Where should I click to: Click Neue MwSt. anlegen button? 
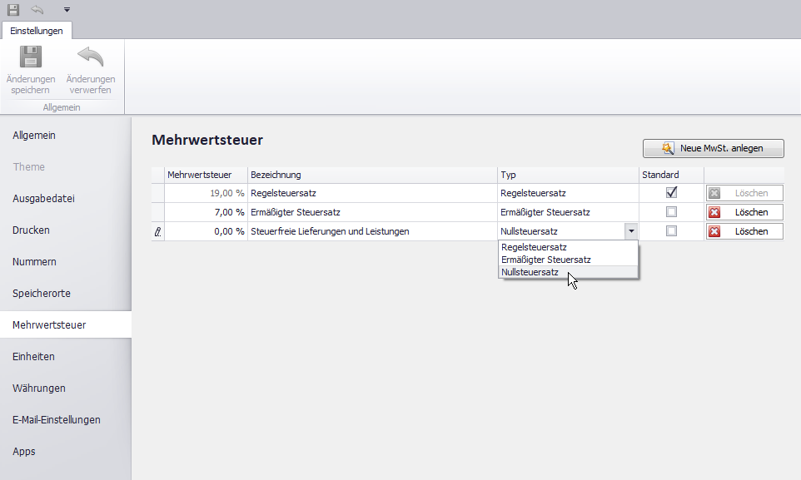[713, 148]
